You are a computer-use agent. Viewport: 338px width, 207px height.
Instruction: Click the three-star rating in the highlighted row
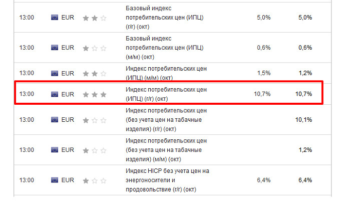coord(95,94)
